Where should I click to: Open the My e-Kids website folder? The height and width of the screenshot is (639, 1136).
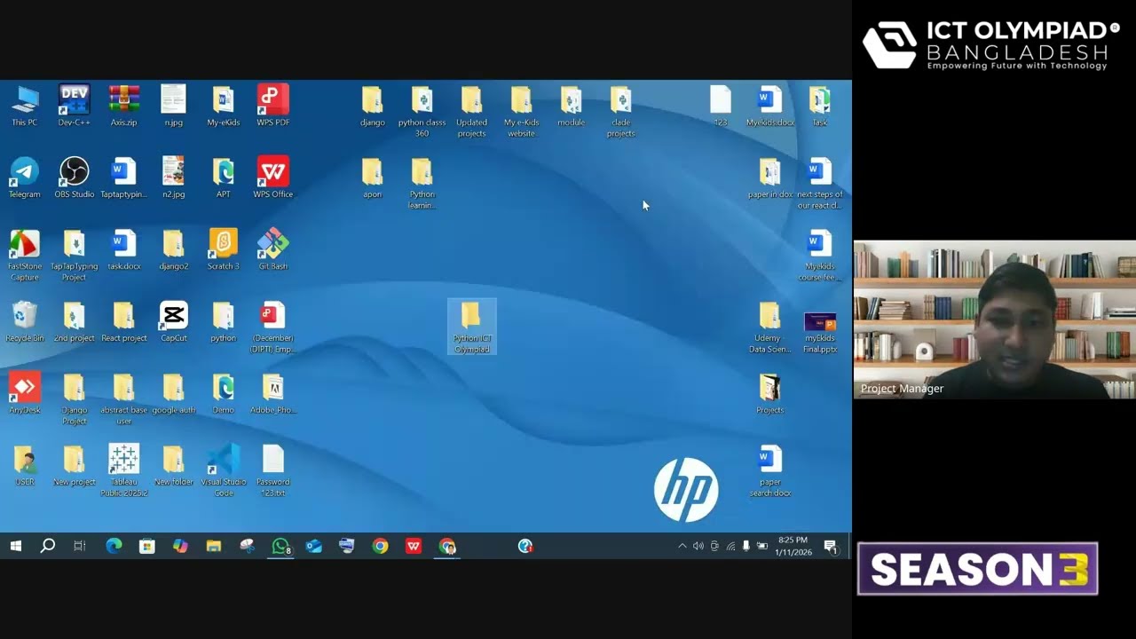pos(522,111)
